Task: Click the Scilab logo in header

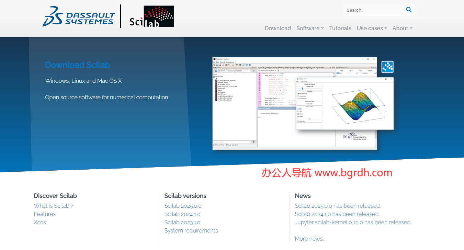Action: click(x=151, y=16)
